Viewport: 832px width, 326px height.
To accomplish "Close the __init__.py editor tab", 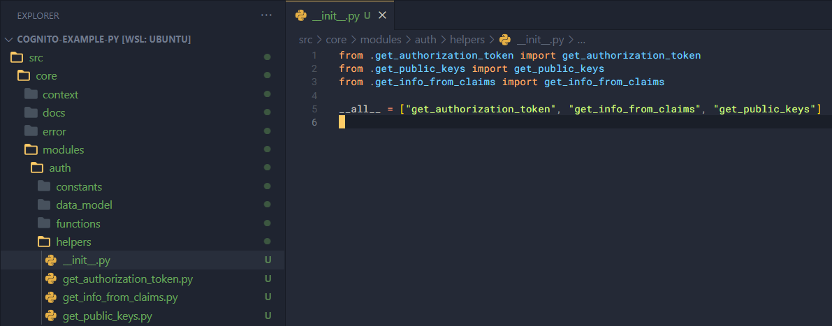I will [x=382, y=15].
